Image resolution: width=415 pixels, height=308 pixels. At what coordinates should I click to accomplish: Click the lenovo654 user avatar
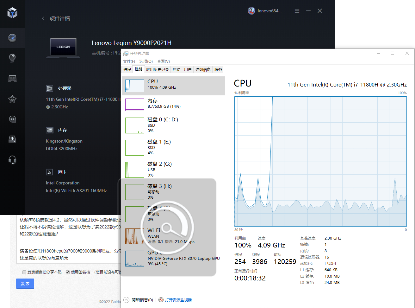click(251, 11)
